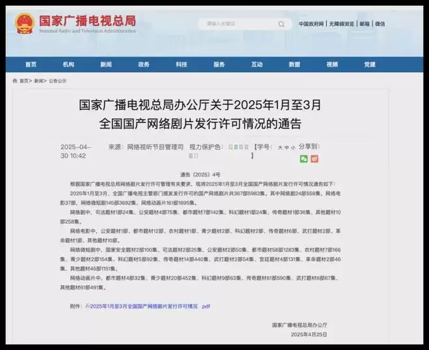The image size is (429, 350).
Task: Click the national emblem logo
Action: [25, 24]
